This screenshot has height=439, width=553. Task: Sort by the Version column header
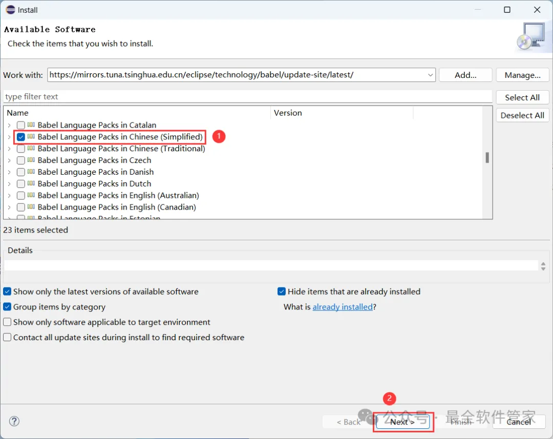(342, 113)
